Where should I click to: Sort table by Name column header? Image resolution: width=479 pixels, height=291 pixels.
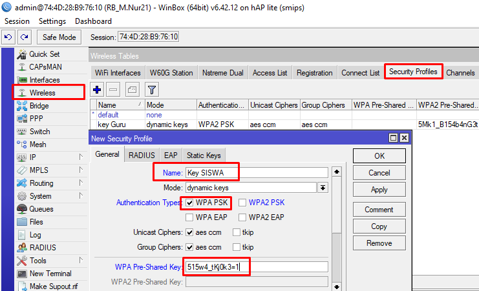pyautogui.click(x=120, y=105)
